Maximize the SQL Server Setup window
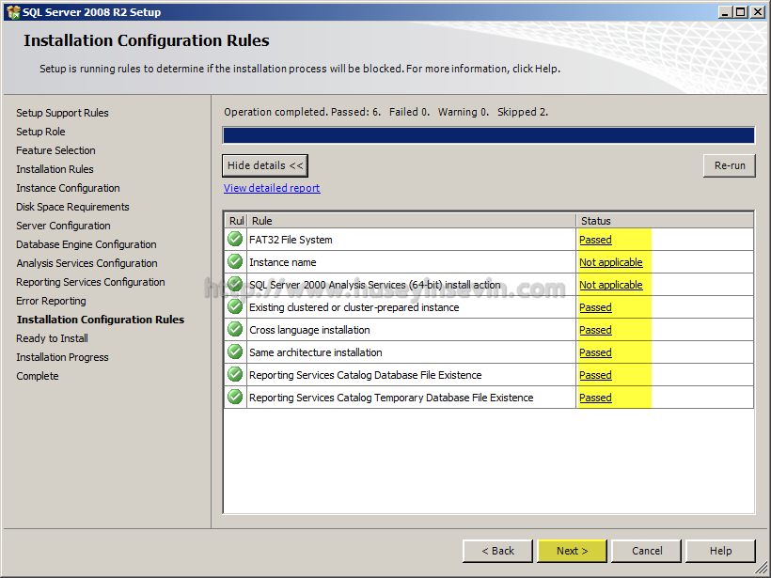The width and height of the screenshot is (771, 578). click(741, 12)
